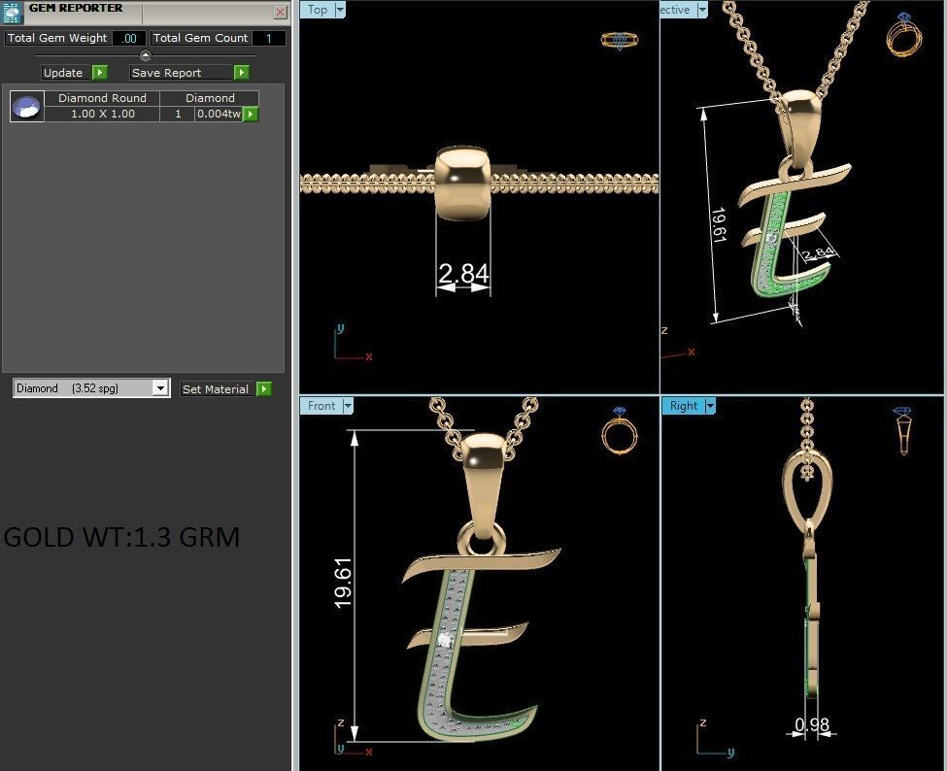Click the 2.84 dimension in Top viewport
Image resolution: width=947 pixels, height=771 pixels.
pos(463,274)
